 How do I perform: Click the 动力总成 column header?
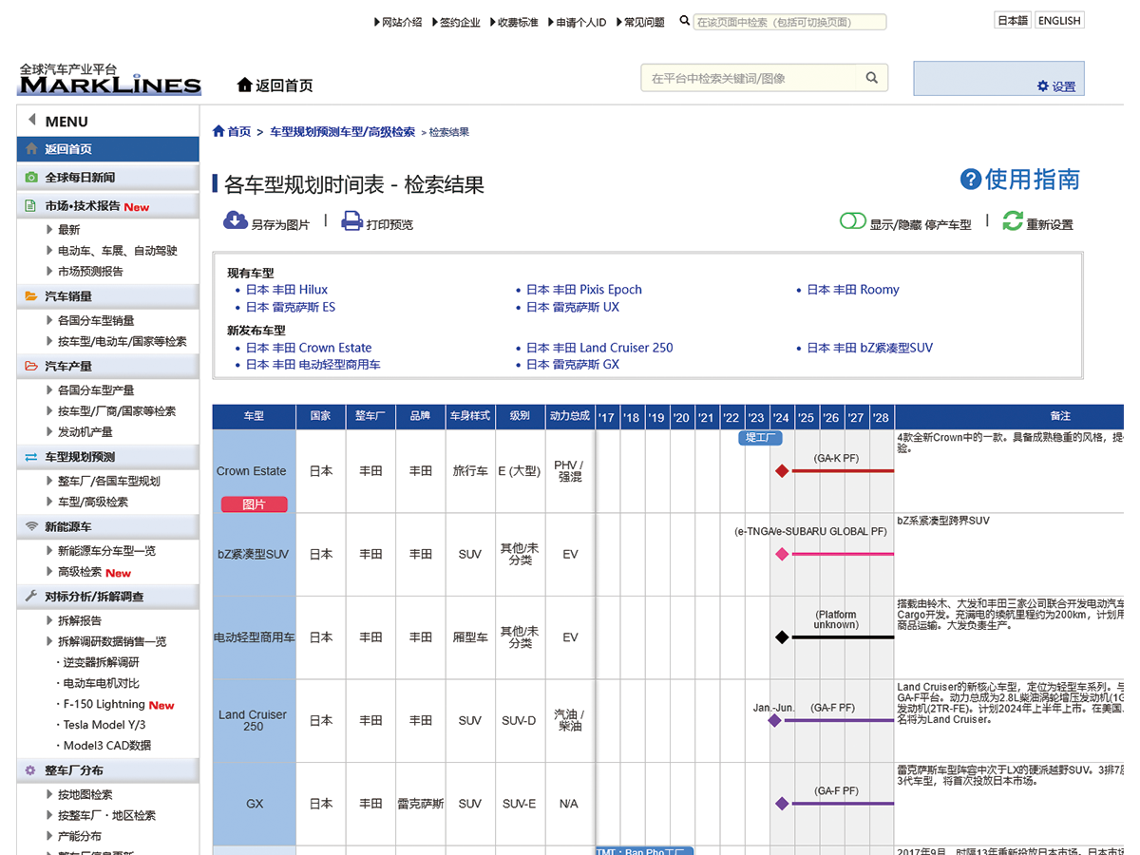pos(570,416)
